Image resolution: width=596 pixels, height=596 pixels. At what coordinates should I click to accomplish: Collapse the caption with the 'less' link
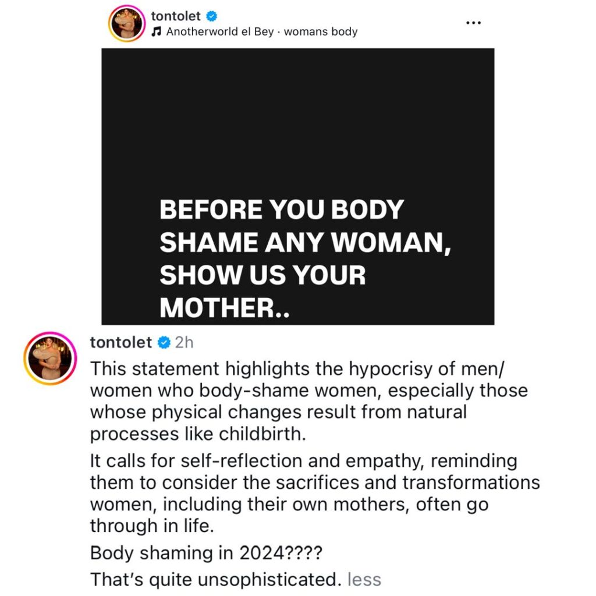coord(364,580)
